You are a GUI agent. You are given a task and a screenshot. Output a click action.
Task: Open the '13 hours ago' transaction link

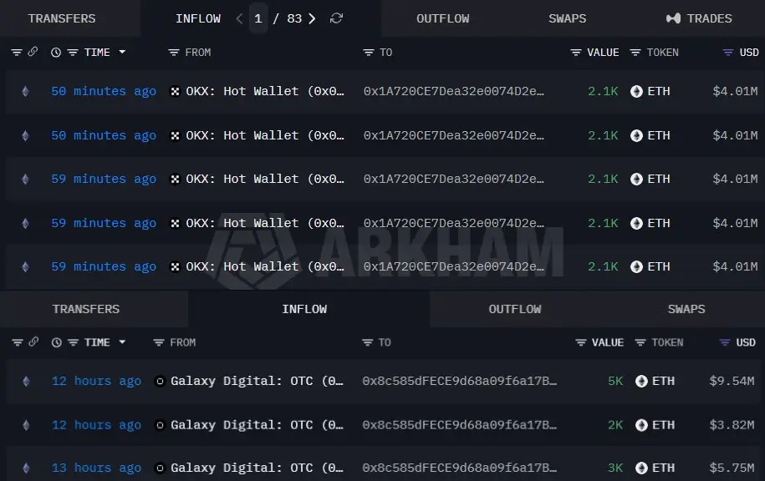pos(97,468)
